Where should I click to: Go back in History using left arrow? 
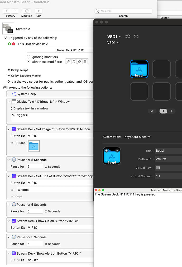(7, 11)
